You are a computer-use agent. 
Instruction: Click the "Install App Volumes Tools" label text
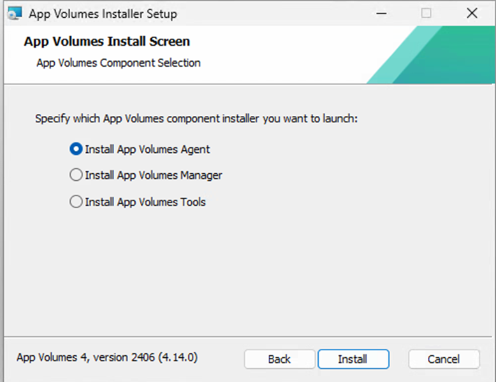click(x=145, y=202)
